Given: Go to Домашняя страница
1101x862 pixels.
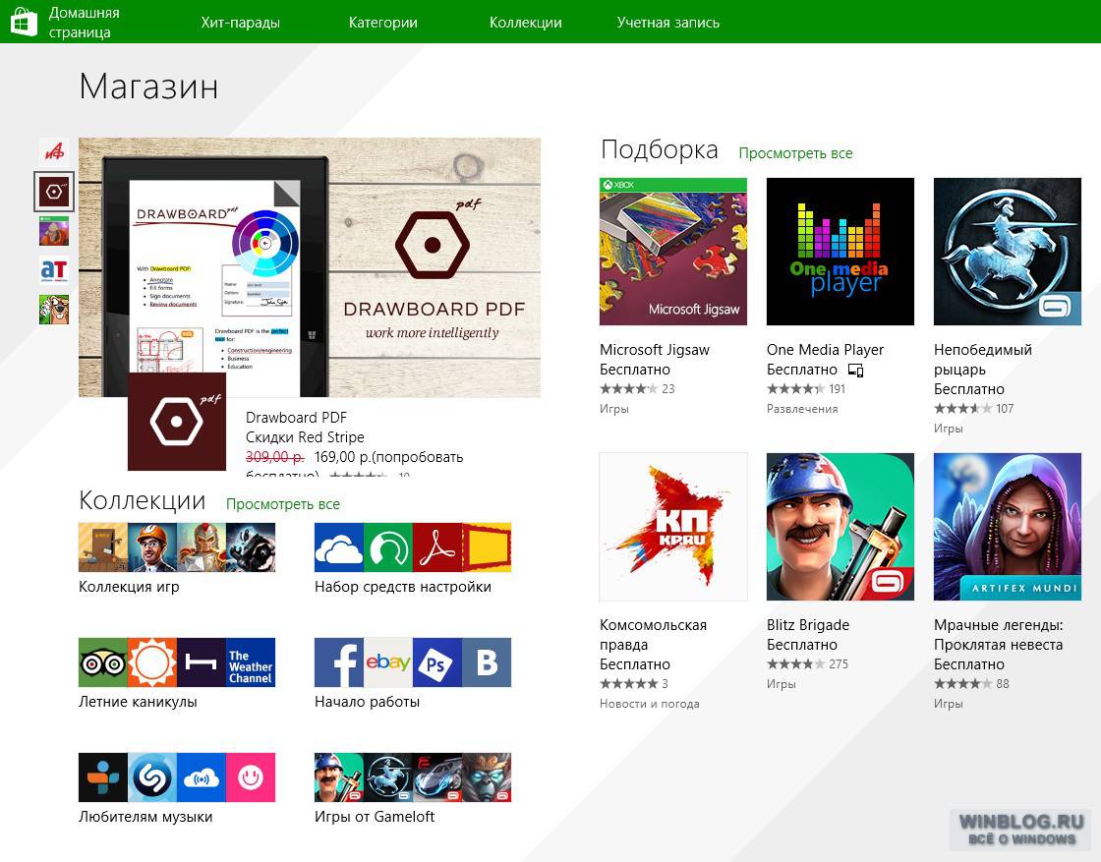Looking at the screenshot, I should 84,23.
